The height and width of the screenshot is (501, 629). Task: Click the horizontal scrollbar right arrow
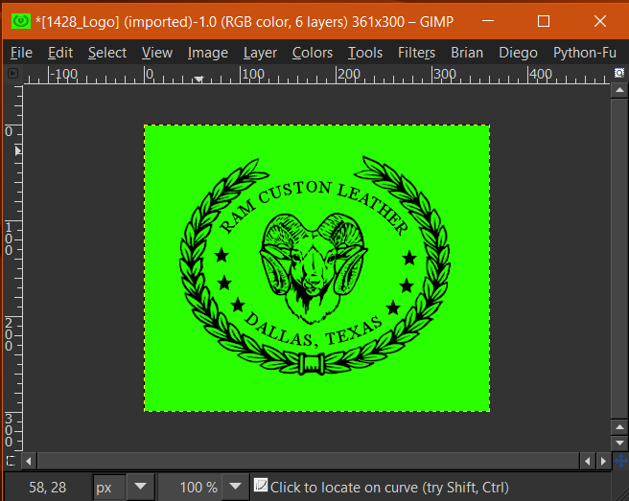(603, 461)
